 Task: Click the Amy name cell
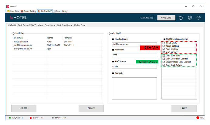[49, 42]
